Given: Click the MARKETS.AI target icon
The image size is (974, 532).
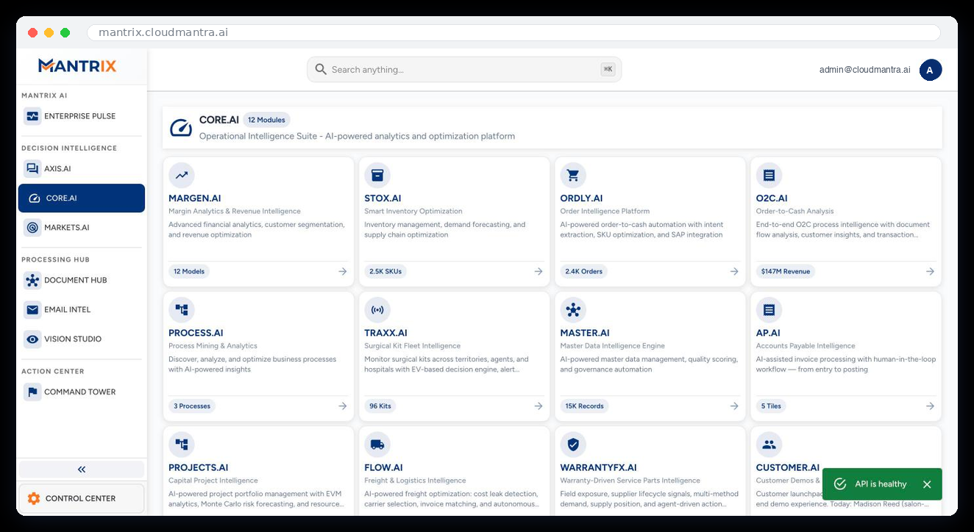Looking at the screenshot, I should pos(32,228).
